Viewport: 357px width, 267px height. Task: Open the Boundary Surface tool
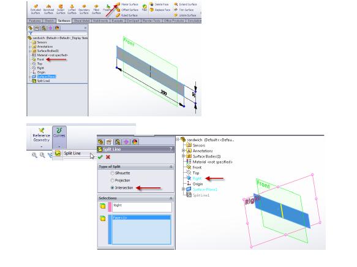[84, 9]
